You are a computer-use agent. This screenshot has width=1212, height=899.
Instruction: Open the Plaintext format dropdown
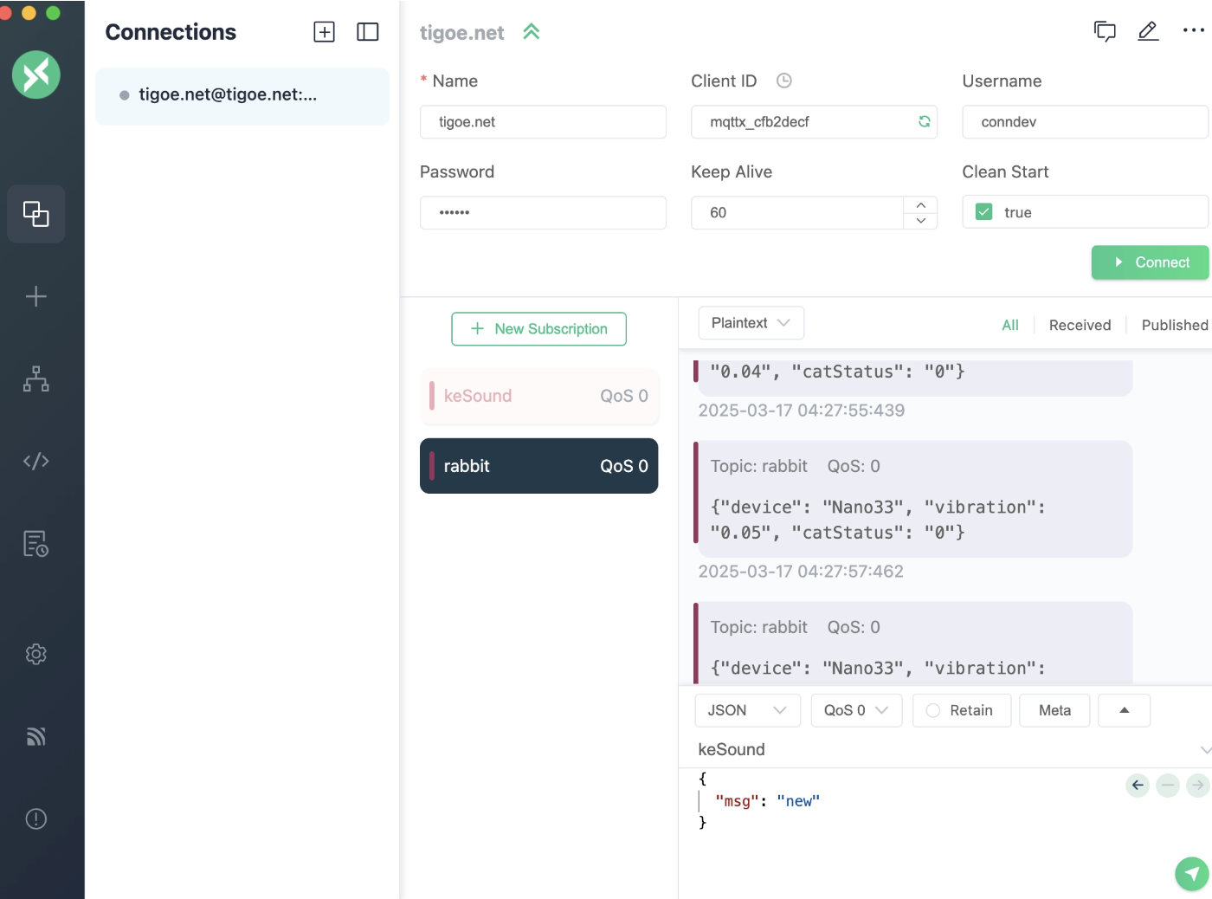[x=751, y=323]
